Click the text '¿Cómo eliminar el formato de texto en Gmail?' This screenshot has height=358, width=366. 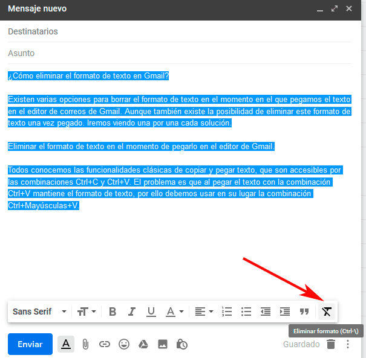pos(88,76)
